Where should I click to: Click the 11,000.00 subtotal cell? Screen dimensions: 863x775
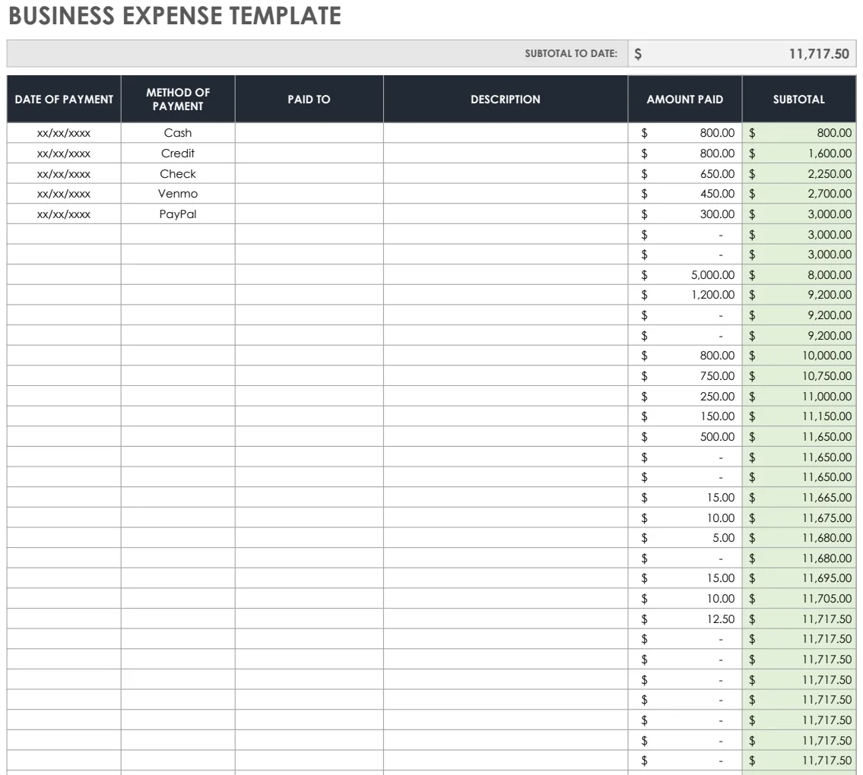798,396
